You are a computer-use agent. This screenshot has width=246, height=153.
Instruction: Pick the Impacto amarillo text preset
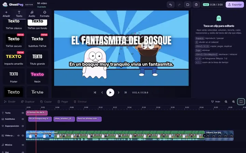point(14,58)
